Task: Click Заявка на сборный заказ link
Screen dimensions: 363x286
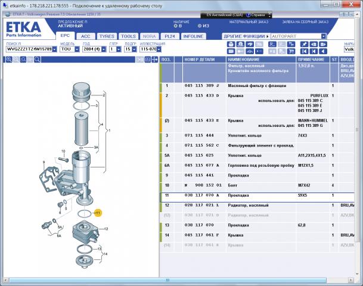Action: pyautogui.click(x=305, y=22)
